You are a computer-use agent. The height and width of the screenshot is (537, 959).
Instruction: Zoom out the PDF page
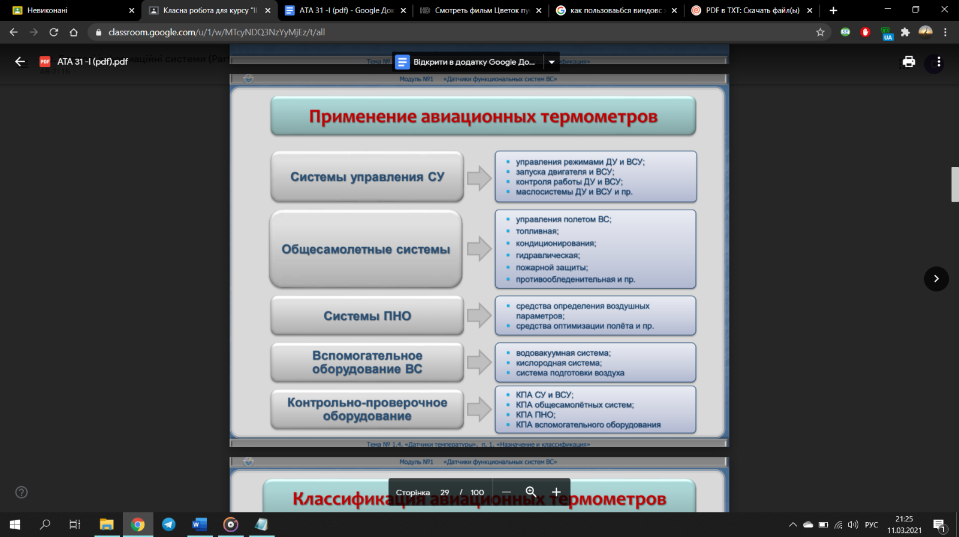click(x=506, y=492)
